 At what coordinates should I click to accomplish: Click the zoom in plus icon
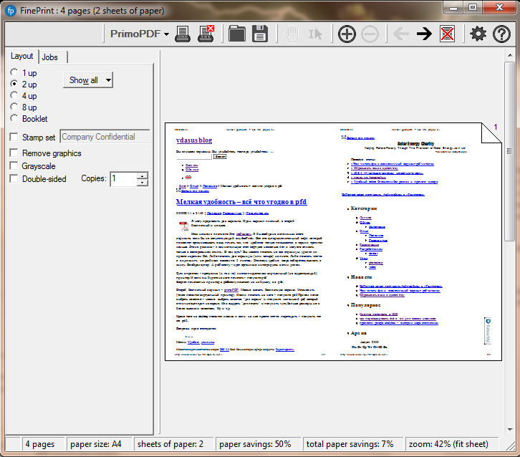pos(347,34)
